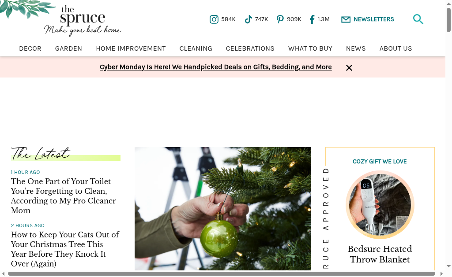Dismiss the Cyber Monday banner
The height and width of the screenshot is (277, 452).
point(349,68)
